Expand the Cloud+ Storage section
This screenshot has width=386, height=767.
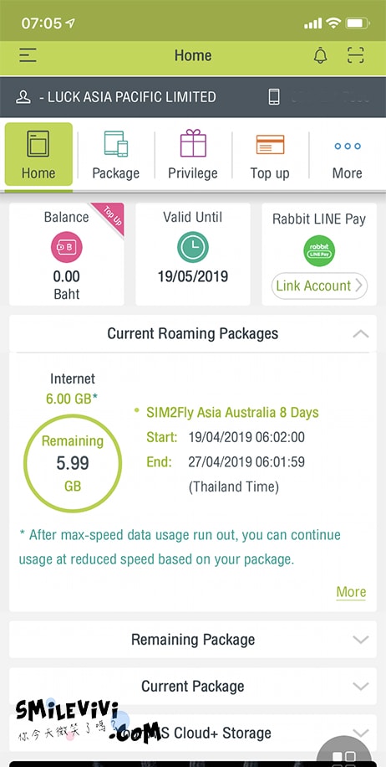click(x=193, y=733)
